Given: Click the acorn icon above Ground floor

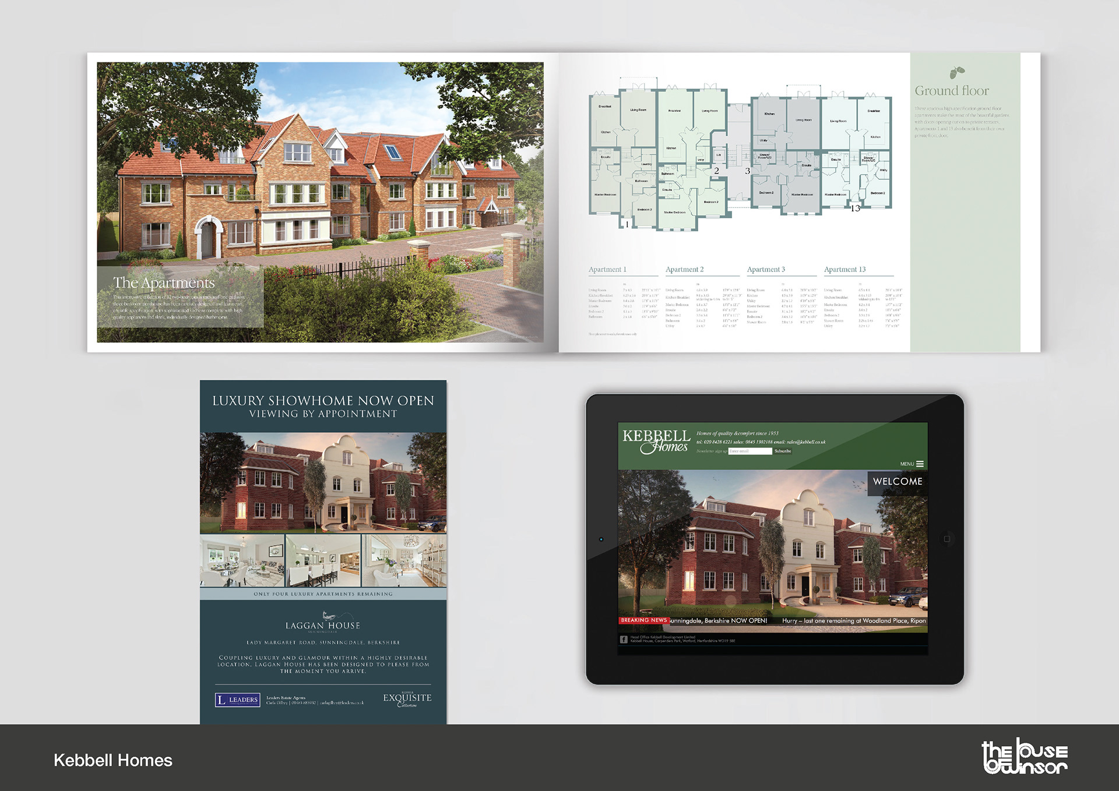Looking at the screenshot, I should pos(956,72).
